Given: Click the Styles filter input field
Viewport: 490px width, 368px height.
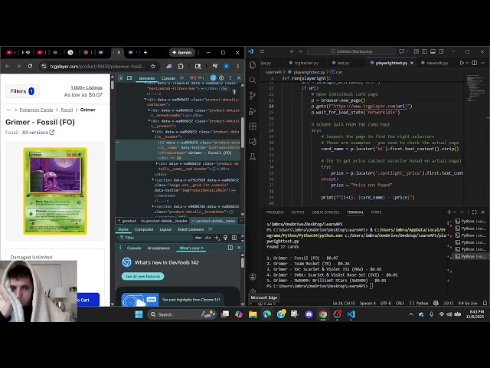Looking at the screenshot, I should 156,238.
